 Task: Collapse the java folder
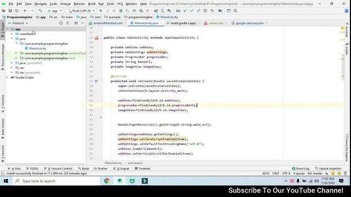(12, 39)
